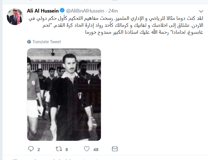The width and height of the screenshot is (208, 160).
Task: Open the tweet via 24m timestamp
Action: point(113,11)
